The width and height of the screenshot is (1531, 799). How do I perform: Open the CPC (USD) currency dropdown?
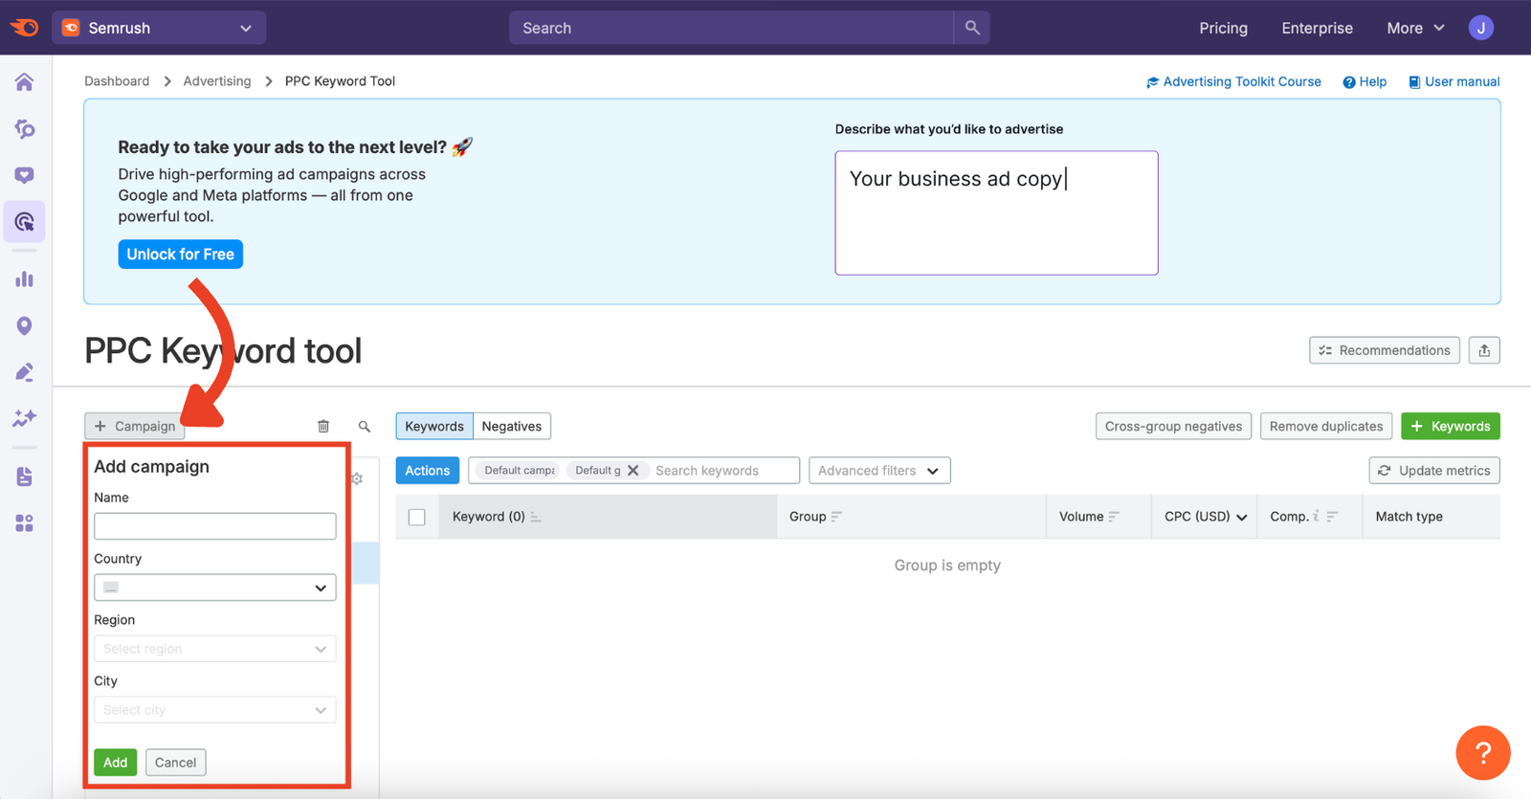click(x=1206, y=517)
